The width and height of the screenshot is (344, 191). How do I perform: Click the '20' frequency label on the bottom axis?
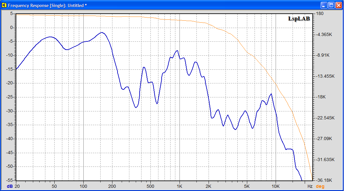click(x=17, y=187)
